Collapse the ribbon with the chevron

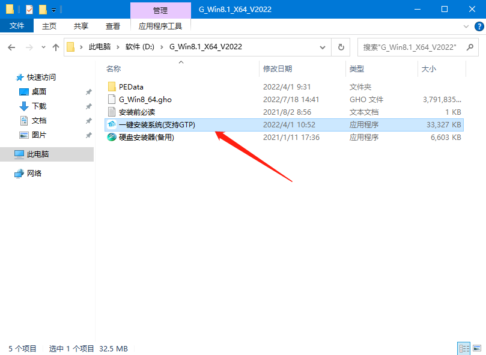[467, 26]
